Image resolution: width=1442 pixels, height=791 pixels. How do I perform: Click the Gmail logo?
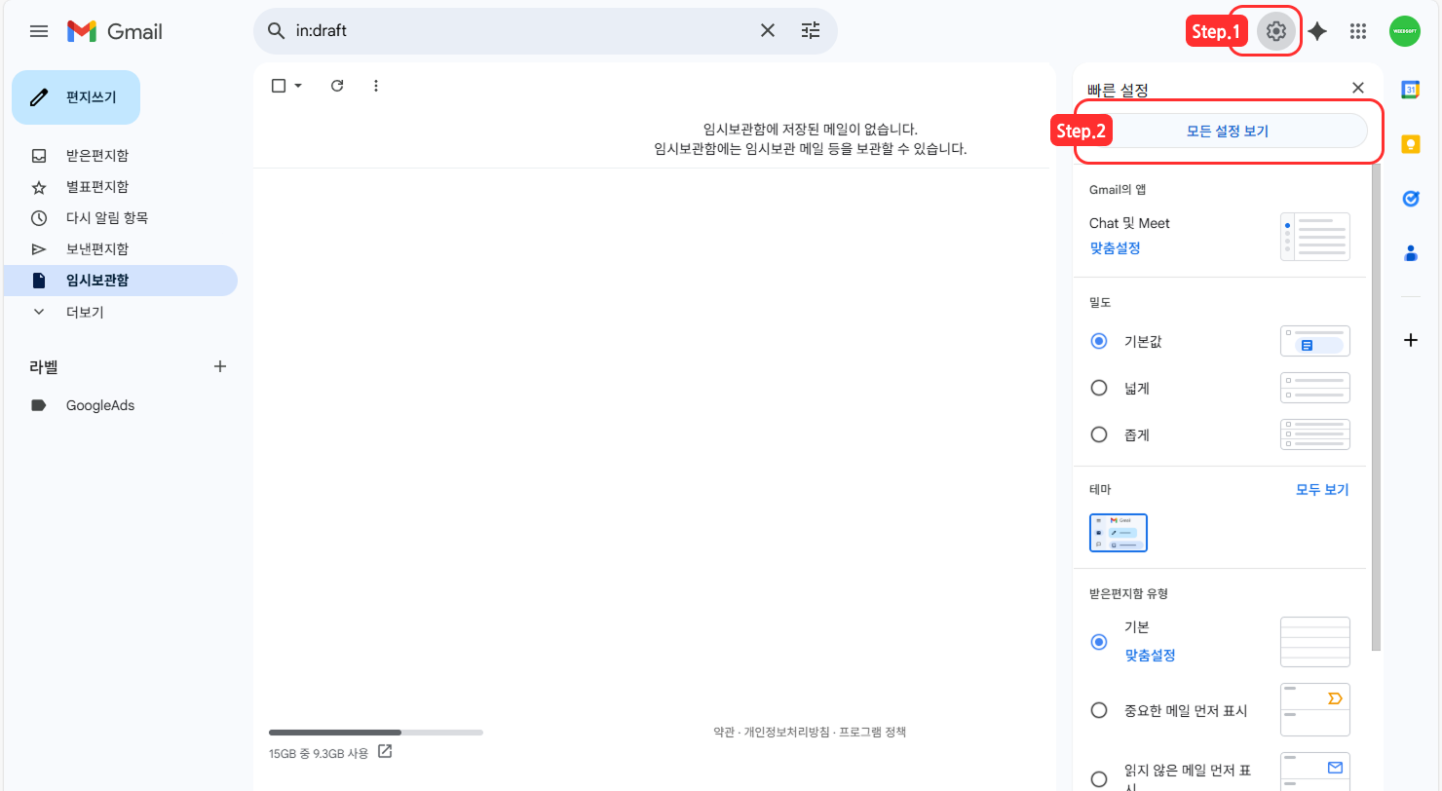click(x=115, y=31)
